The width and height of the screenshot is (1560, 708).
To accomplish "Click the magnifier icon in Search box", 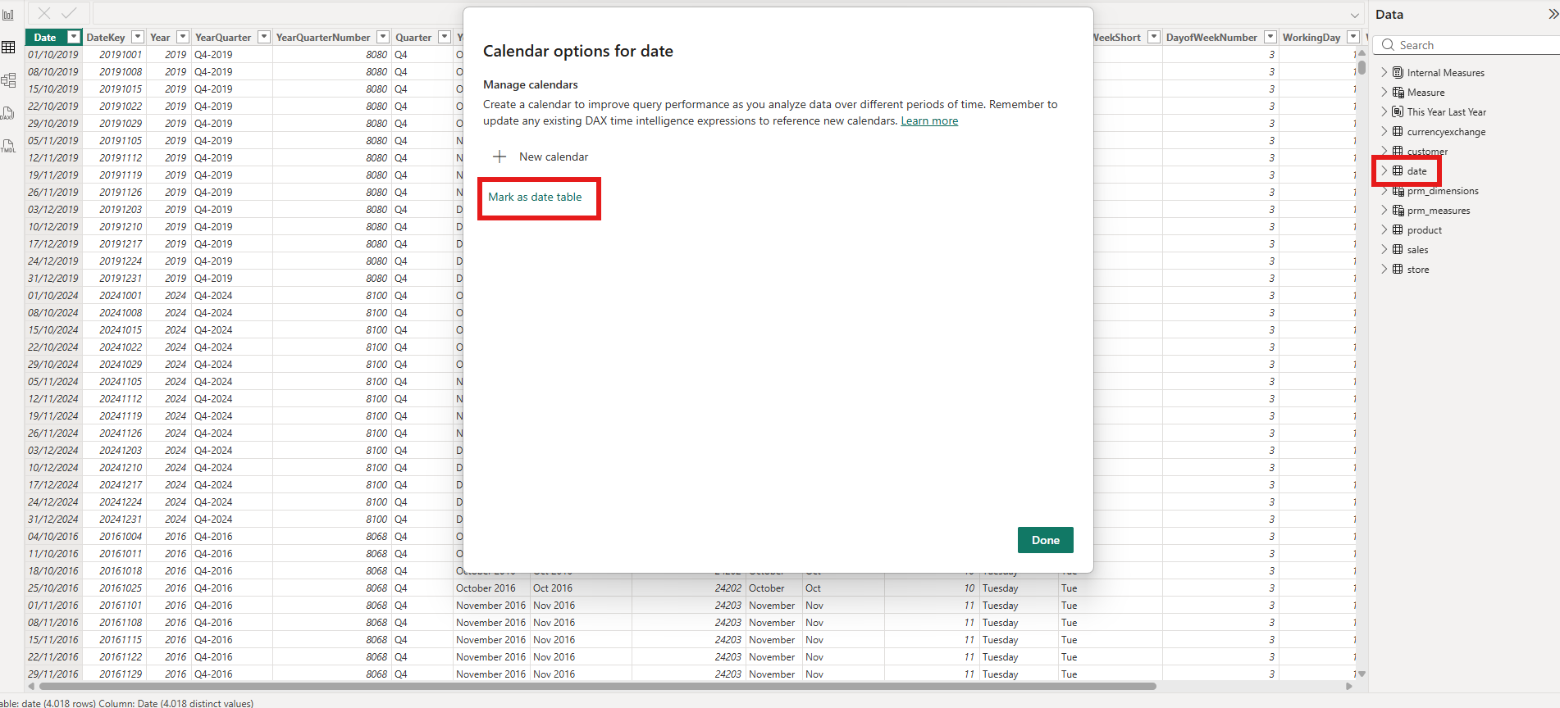I will coord(1389,45).
